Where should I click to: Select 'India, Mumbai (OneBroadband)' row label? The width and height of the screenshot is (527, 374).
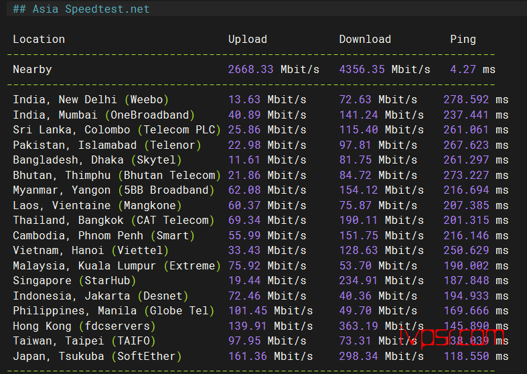point(104,115)
